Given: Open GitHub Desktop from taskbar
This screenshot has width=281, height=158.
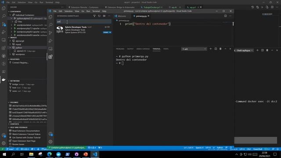Looking at the screenshot, I should (x=77, y=154).
